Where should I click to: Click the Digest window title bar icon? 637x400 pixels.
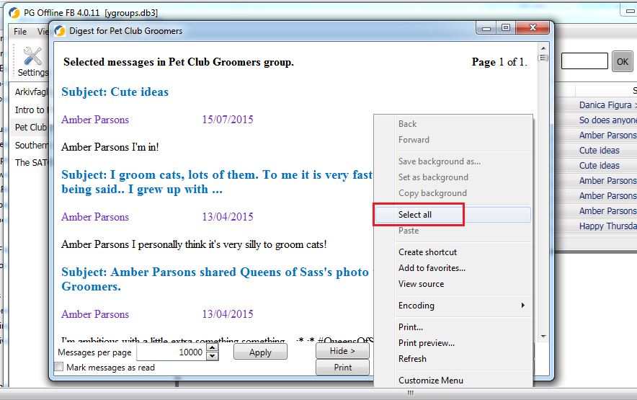click(x=60, y=31)
